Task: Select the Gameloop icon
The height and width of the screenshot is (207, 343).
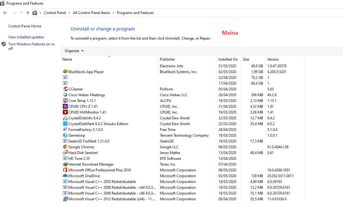Action: coord(65,135)
